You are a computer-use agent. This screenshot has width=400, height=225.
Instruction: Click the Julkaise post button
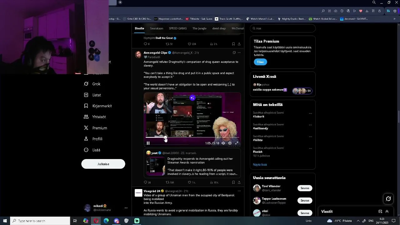(x=103, y=164)
